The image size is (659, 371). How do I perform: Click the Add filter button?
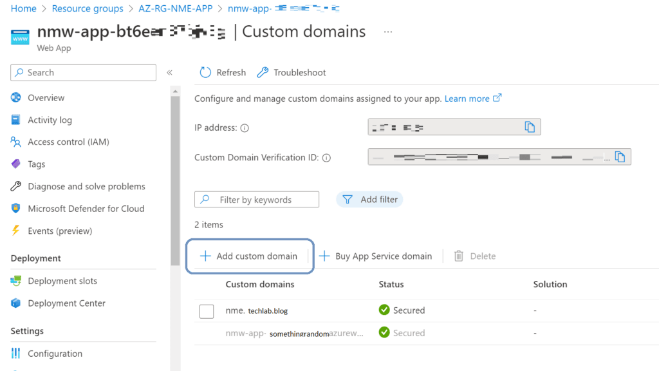[369, 200]
